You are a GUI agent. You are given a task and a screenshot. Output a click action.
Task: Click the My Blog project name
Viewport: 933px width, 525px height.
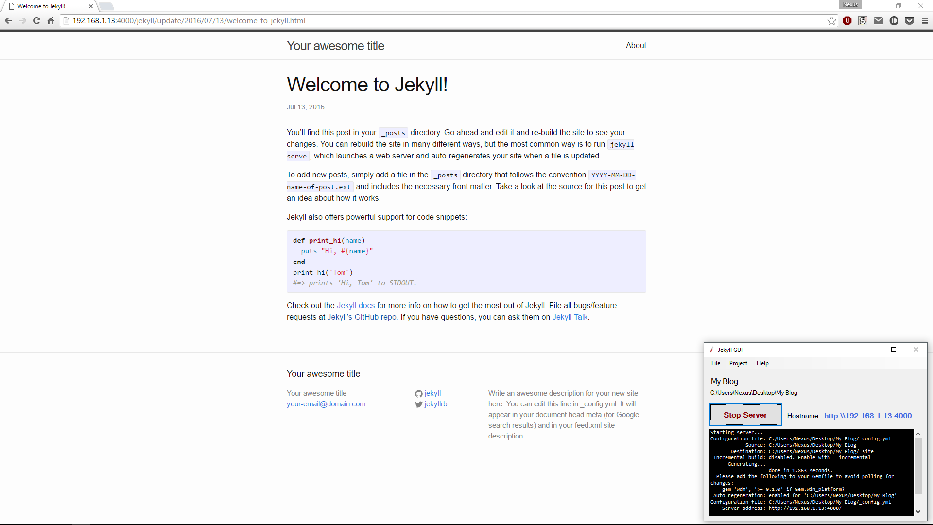724,382
